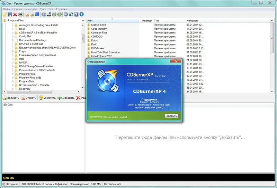The width and height of the screenshot is (277, 188).
Task: Click the globe with cursor toolbar icon
Action: [71, 14]
